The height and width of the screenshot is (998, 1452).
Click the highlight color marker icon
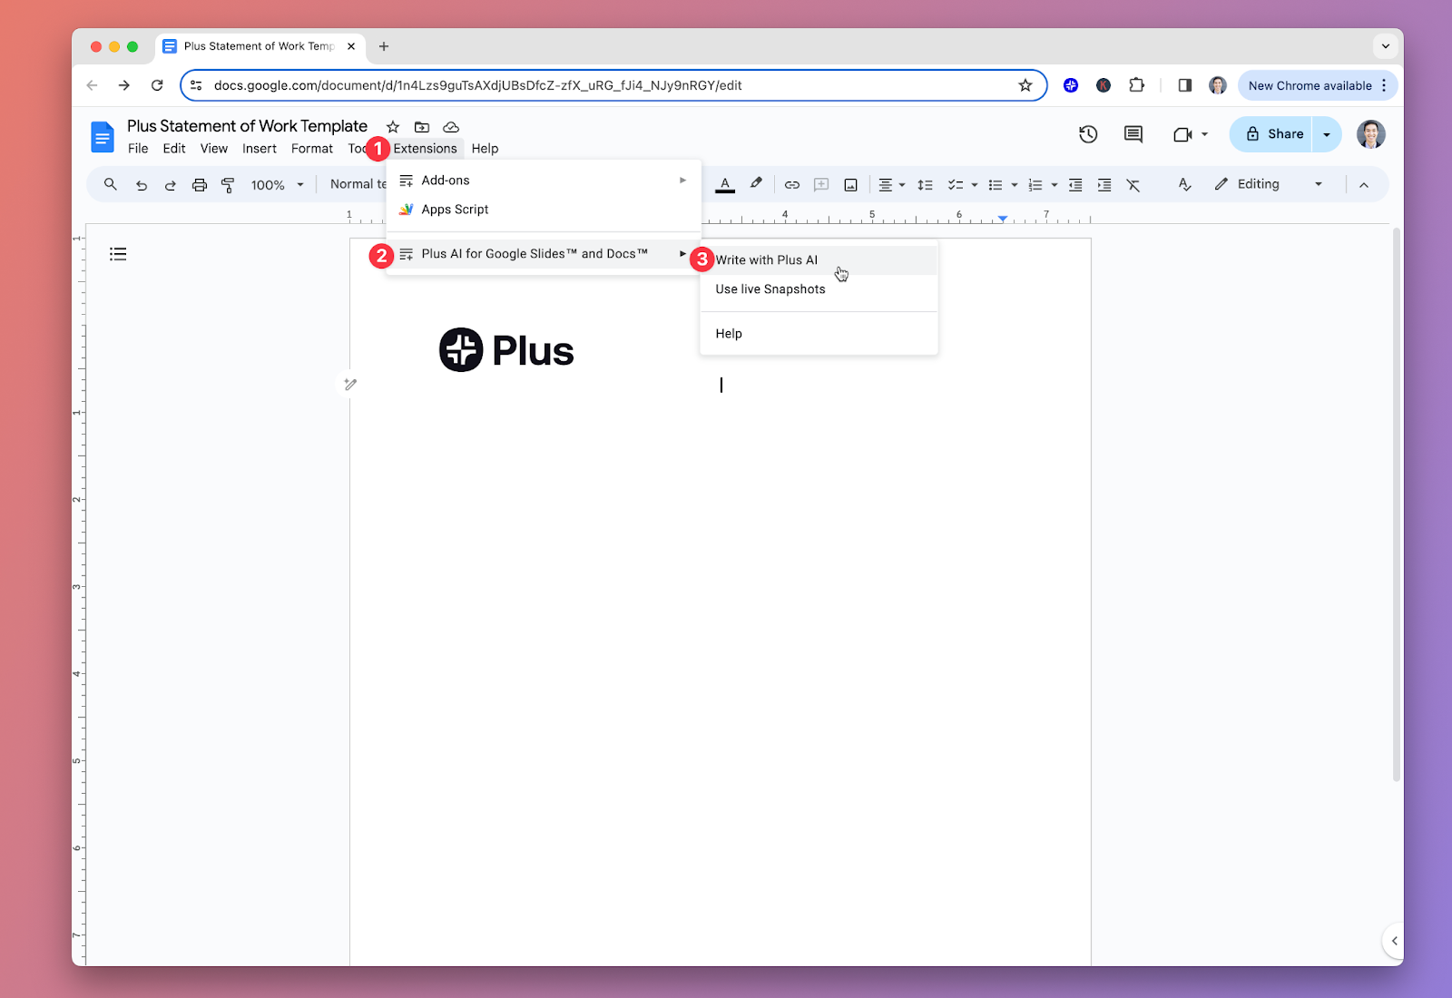(756, 184)
